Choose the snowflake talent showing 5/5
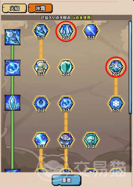 (116, 104)
